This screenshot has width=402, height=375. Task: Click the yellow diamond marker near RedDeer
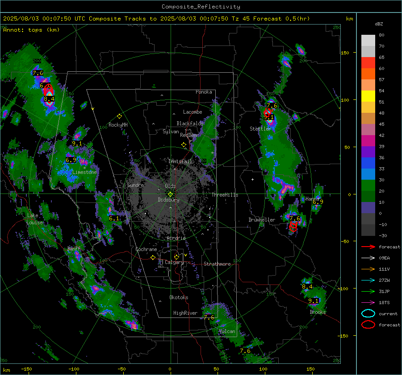click(x=184, y=145)
